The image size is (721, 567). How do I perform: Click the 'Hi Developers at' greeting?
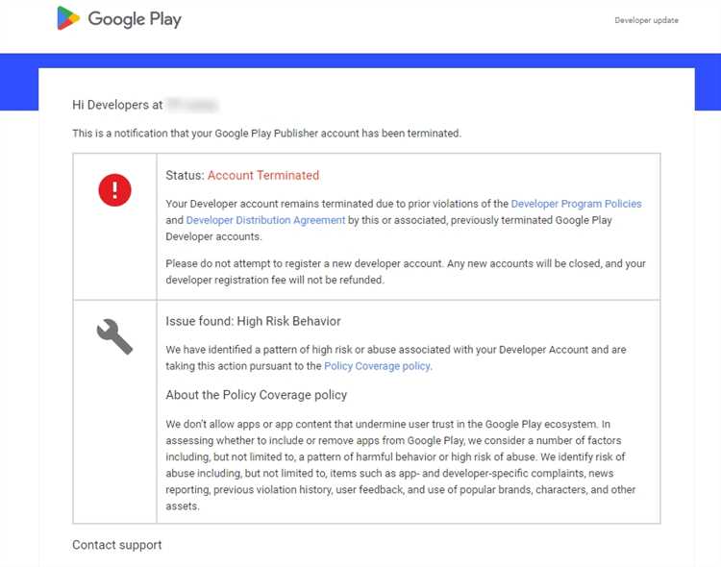coord(117,105)
